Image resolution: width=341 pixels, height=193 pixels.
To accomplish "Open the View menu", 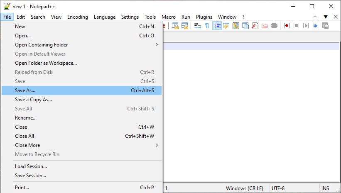I will click(x=56, y=17).
